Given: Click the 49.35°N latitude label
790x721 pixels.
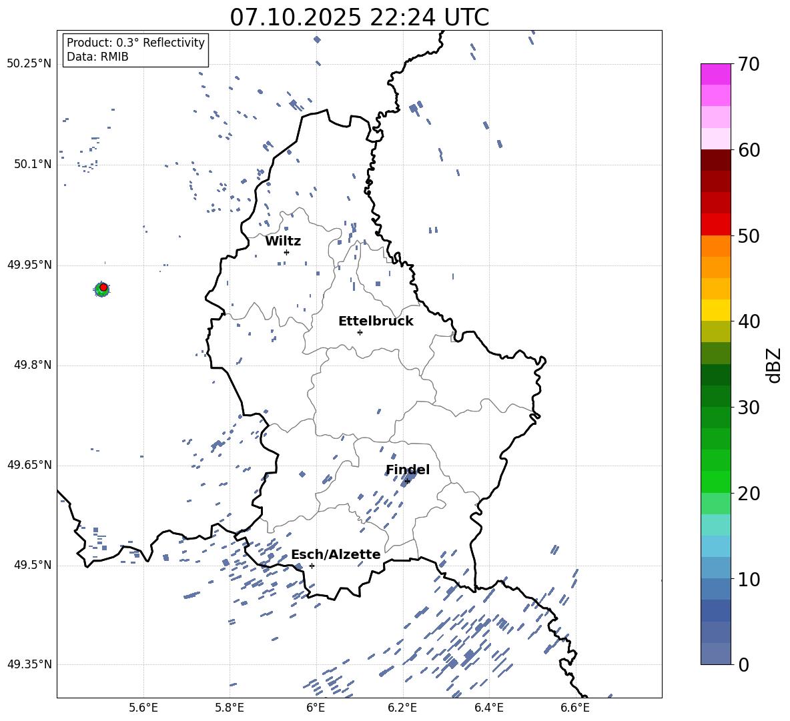Looking at the screenshot, I should pyautogui.click(x=29, y=664).
